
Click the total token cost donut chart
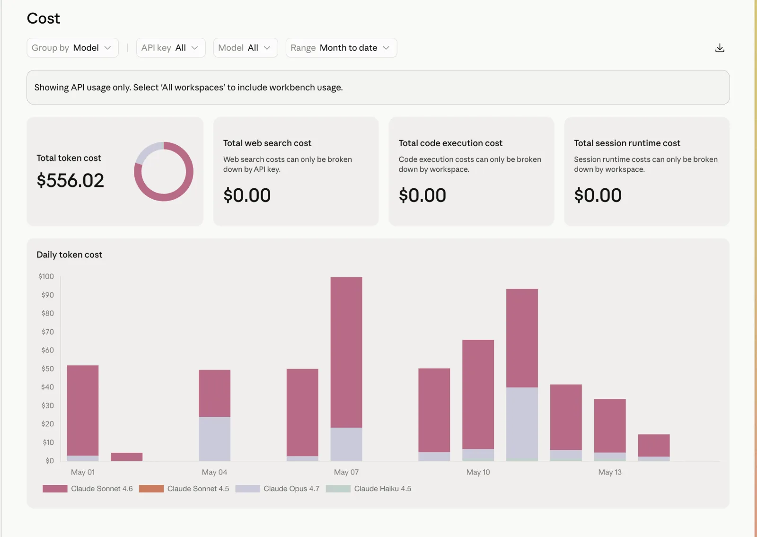click(164, 171)
